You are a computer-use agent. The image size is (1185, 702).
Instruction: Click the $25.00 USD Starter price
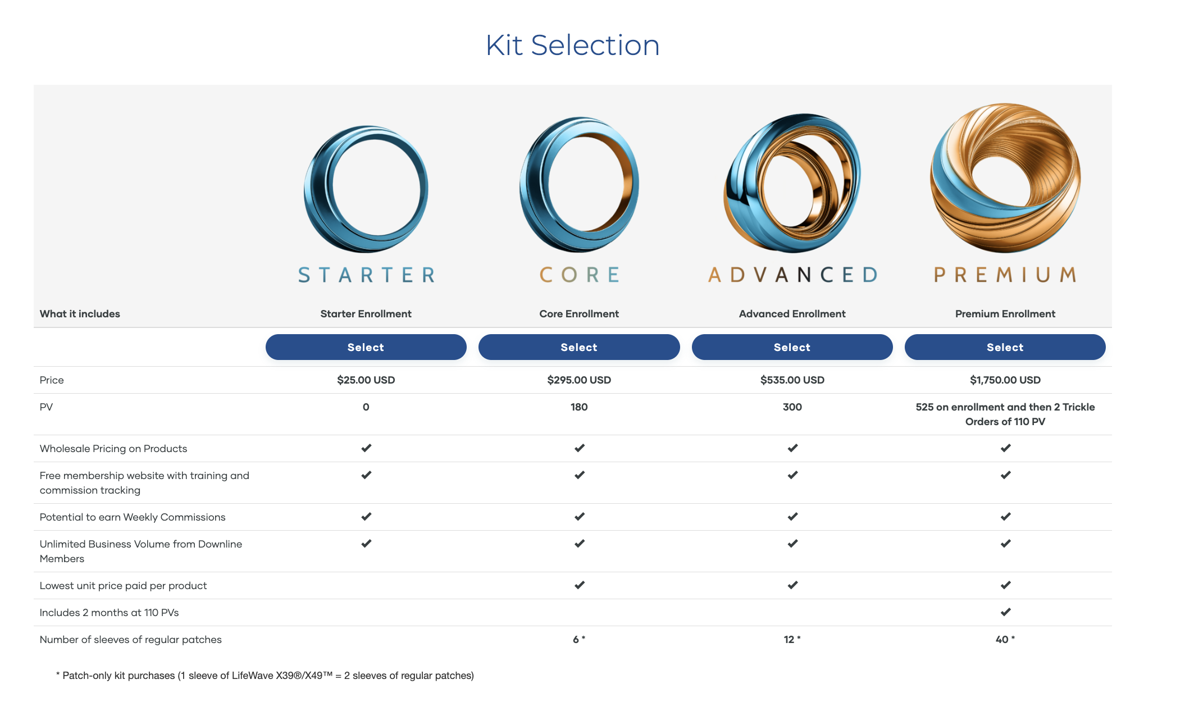tap(366, 380)
